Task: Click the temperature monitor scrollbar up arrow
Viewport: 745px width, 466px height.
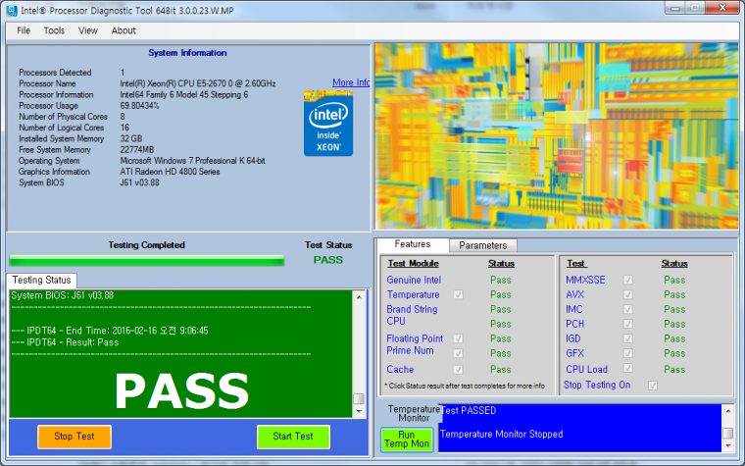Action: click(727, 410)
